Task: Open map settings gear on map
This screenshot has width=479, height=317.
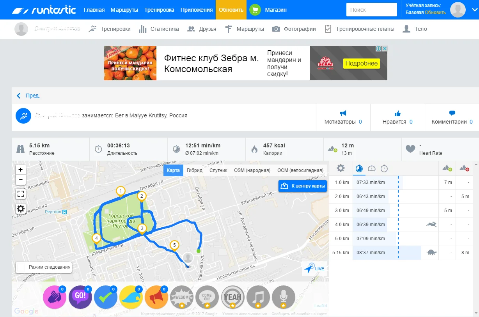Action: click(21, 209)
